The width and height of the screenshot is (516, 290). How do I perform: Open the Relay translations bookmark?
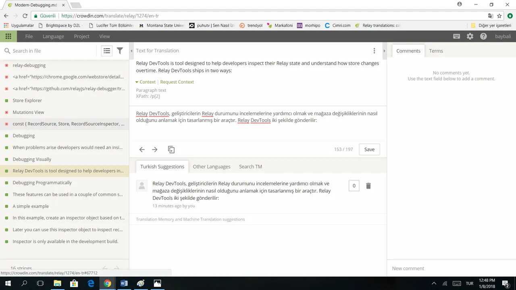378,25
